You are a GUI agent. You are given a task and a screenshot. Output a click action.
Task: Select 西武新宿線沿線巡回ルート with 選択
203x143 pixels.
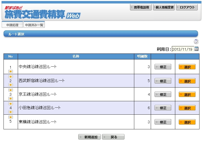pyautogui.click(x=187, y=81)
